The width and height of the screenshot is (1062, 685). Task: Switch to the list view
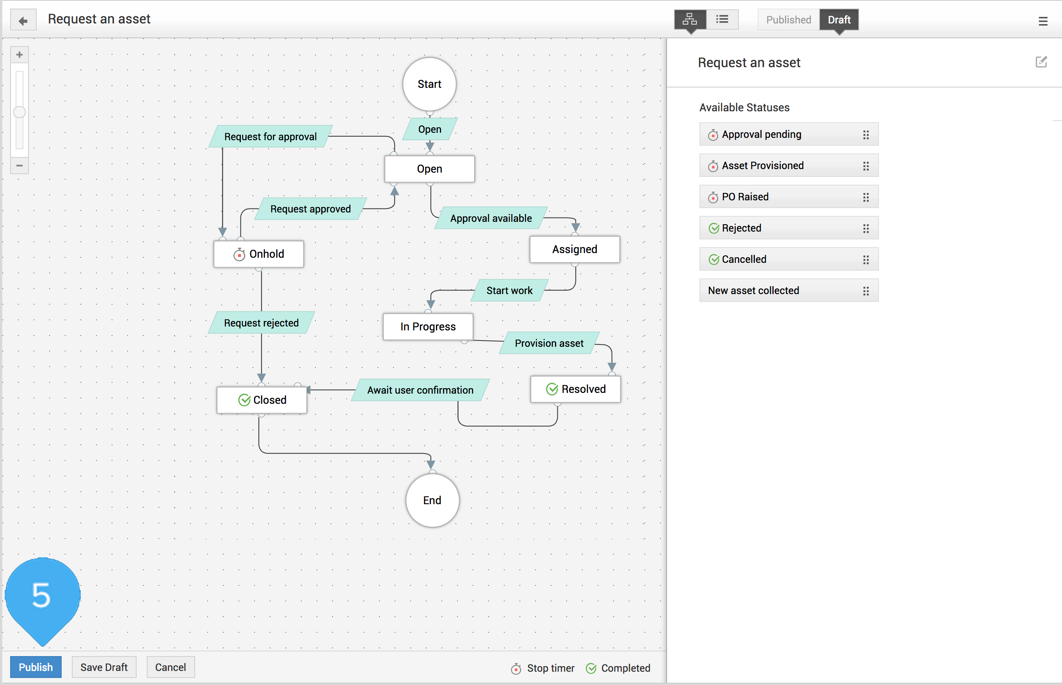coord(722,20)
